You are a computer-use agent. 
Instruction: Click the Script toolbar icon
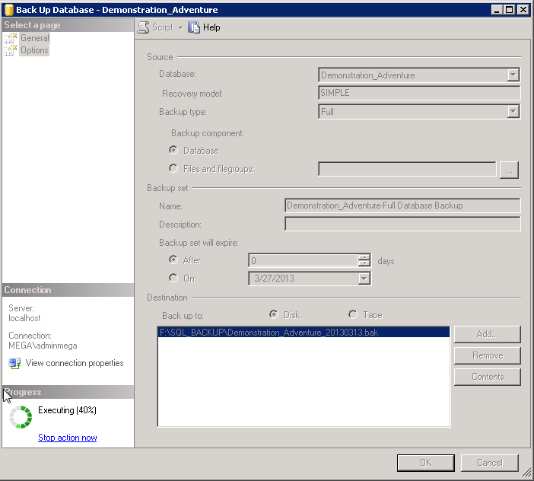pyautogui.click(x=144, y=27)
